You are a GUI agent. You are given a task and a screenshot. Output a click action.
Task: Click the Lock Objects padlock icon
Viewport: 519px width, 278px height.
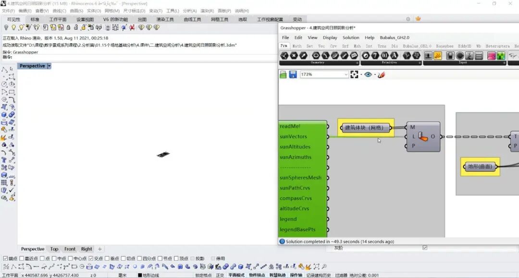tap(69, 27)
